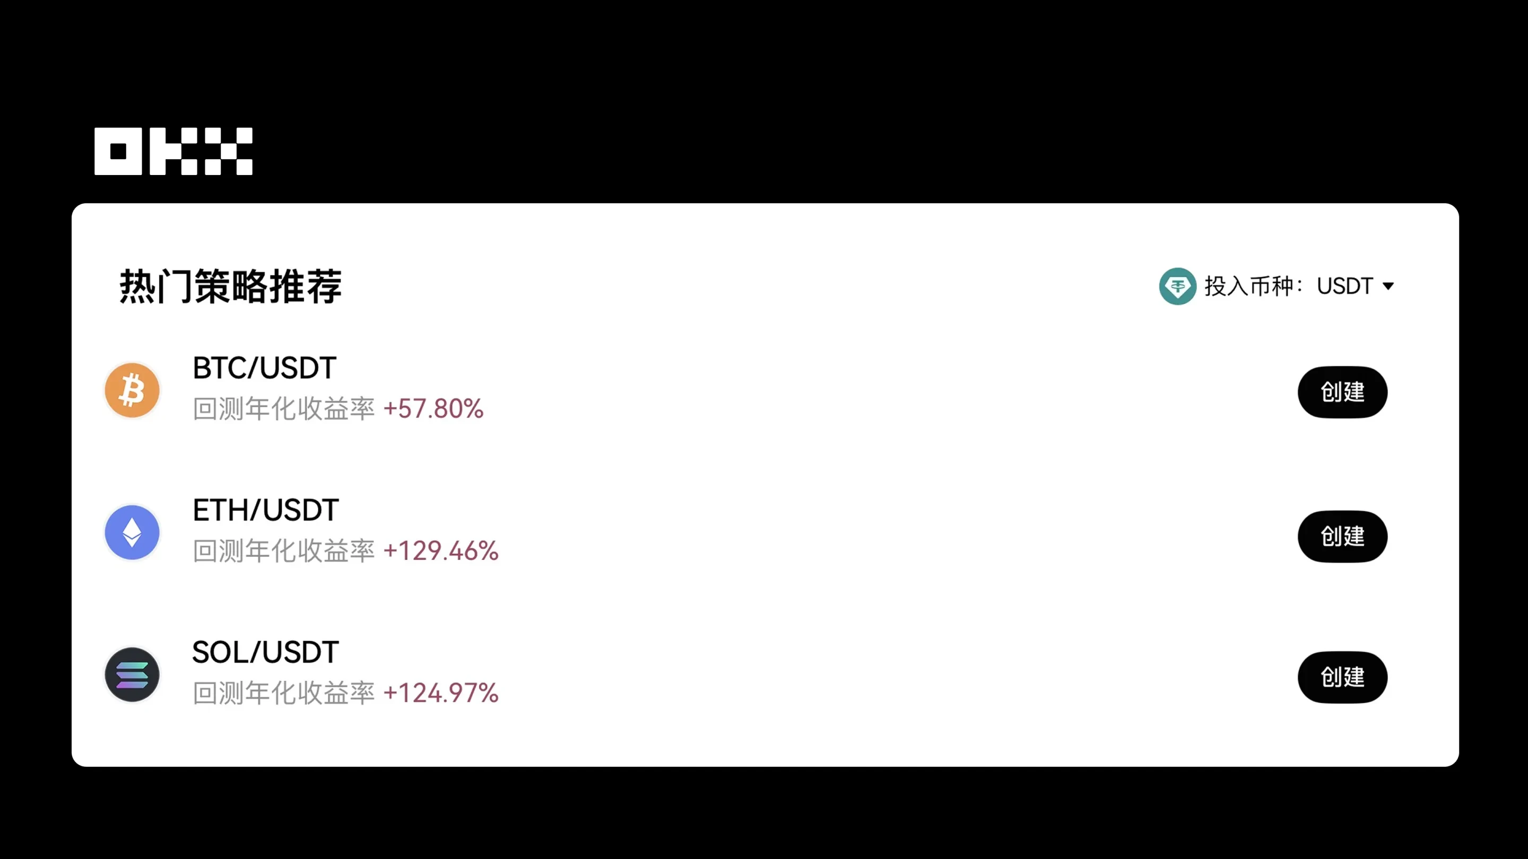Click 回测年化收益率 label under BTC/USDT
Viewport: 1528px width, 859px height.
click(283, 409)
